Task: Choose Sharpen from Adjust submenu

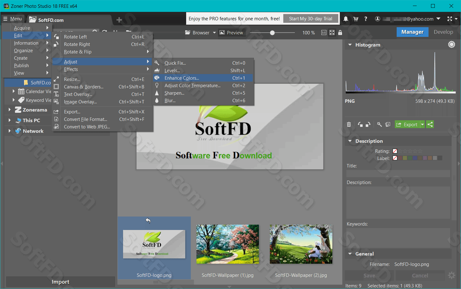Action: 203,93
